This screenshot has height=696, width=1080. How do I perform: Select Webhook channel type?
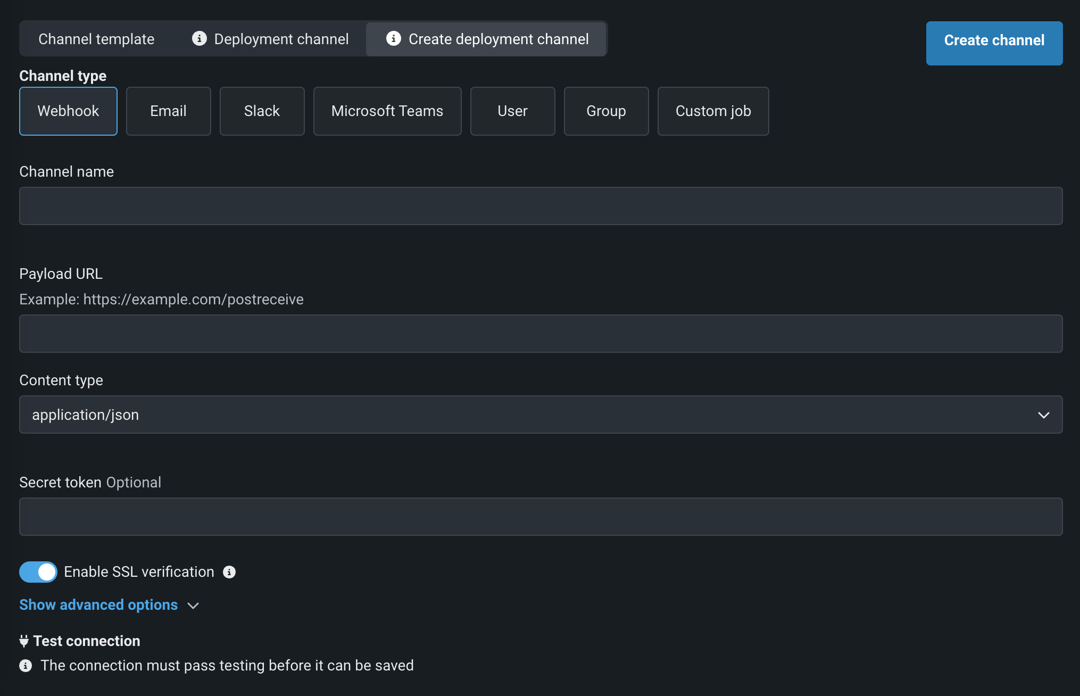(x=68, y=111)
